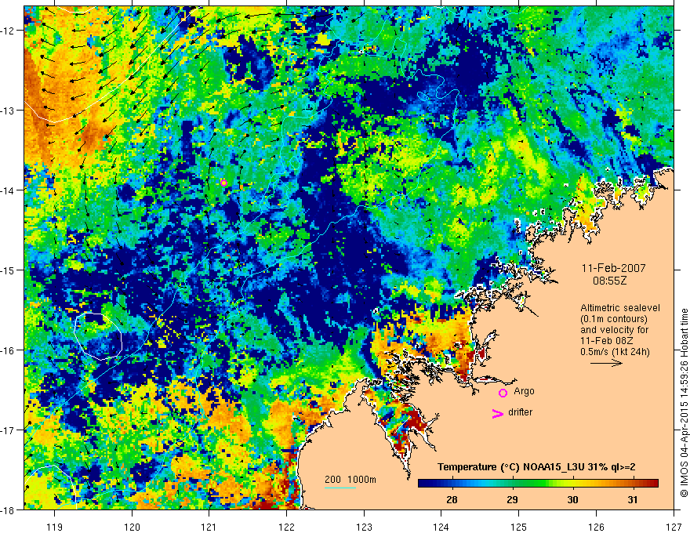
Task: Click longitude axis label '126'
Action: pos(596,527)
